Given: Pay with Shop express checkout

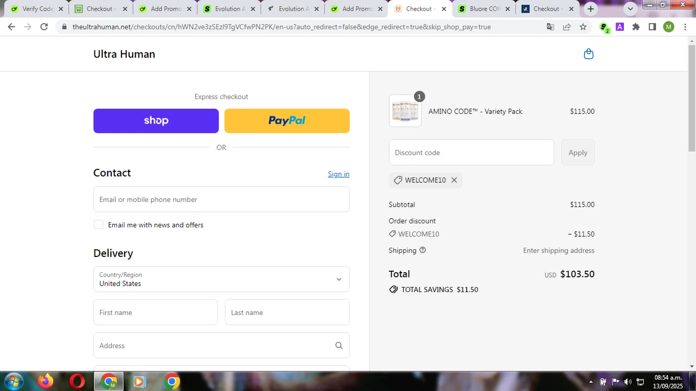Looking at the screenshot, I should pos(156,121).
